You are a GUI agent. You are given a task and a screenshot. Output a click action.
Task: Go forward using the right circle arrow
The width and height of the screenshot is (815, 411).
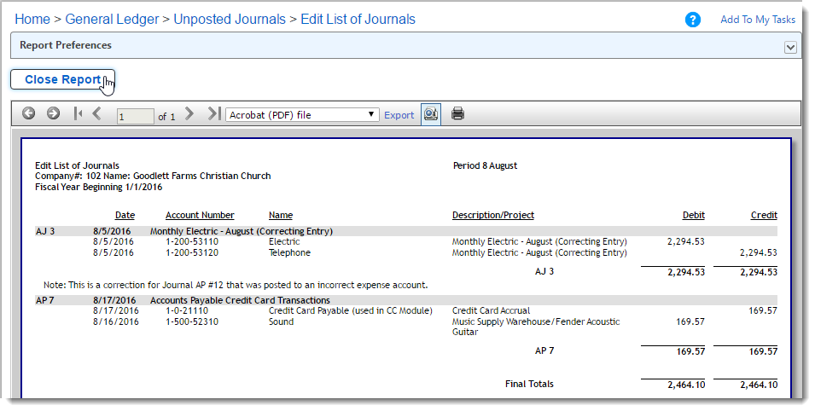[x=53, y=113]
